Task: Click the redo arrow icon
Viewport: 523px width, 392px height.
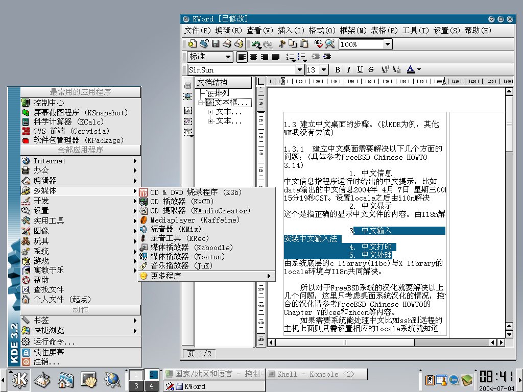Action: (x=268, y=44)
